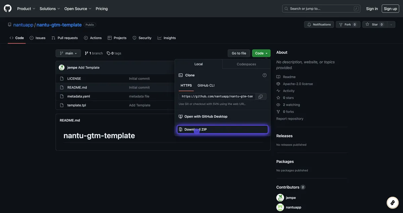Open the Pricing page
403x213 pixels.
(102, 9)
